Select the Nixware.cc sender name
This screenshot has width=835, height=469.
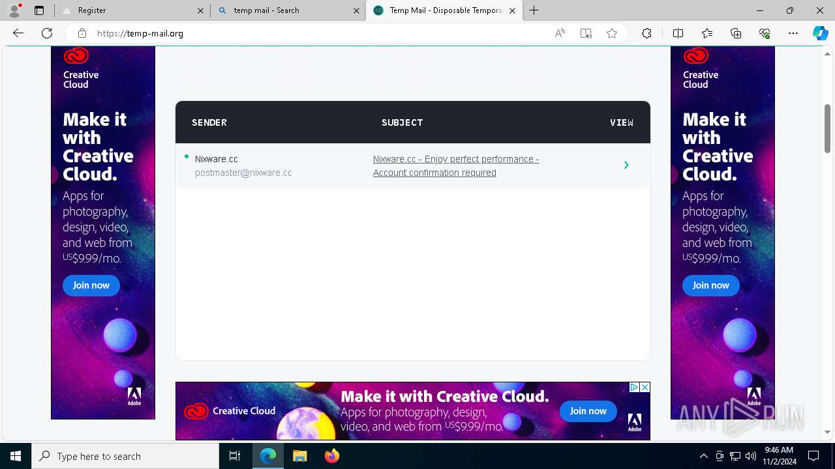point(216,159)
